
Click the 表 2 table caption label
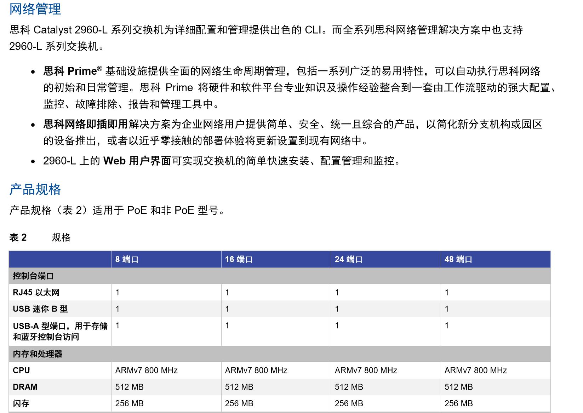point(18,237)
